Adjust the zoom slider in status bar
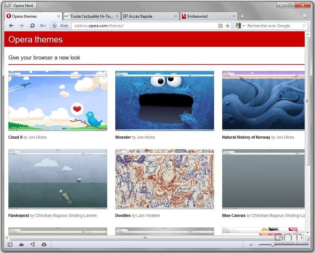 point(273,245)
